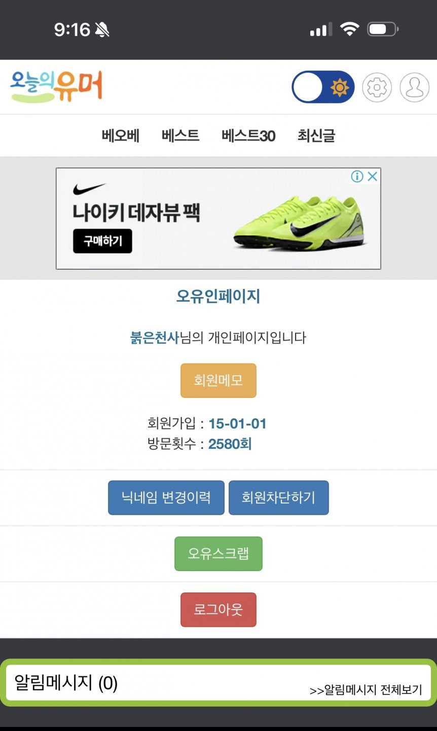Click the ad info icon

(x=357, y=176)
